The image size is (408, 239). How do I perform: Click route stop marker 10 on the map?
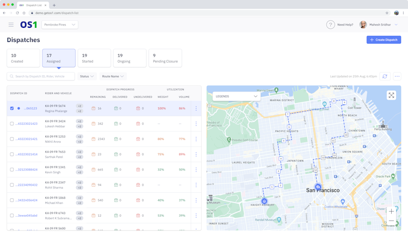pos(346,135)
